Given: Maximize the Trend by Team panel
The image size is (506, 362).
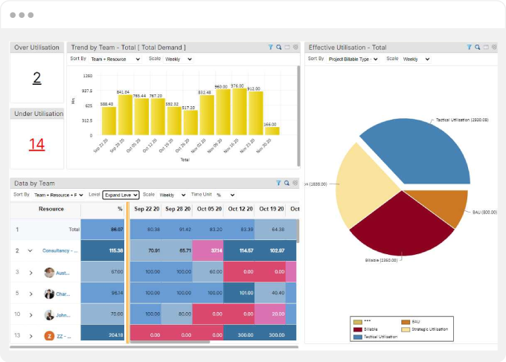Looking at the screenshot, I should coord(287,48).
